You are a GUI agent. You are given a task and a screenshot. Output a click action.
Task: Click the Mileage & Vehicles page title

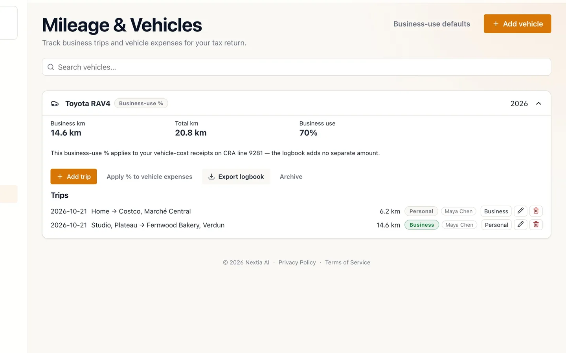click(122, 25)
